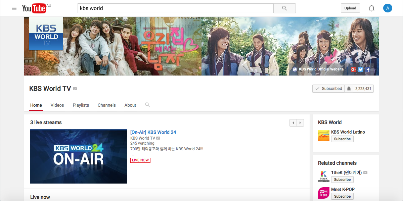Subscribe to Mnet K-POP channel

click(x=342, y=196)
